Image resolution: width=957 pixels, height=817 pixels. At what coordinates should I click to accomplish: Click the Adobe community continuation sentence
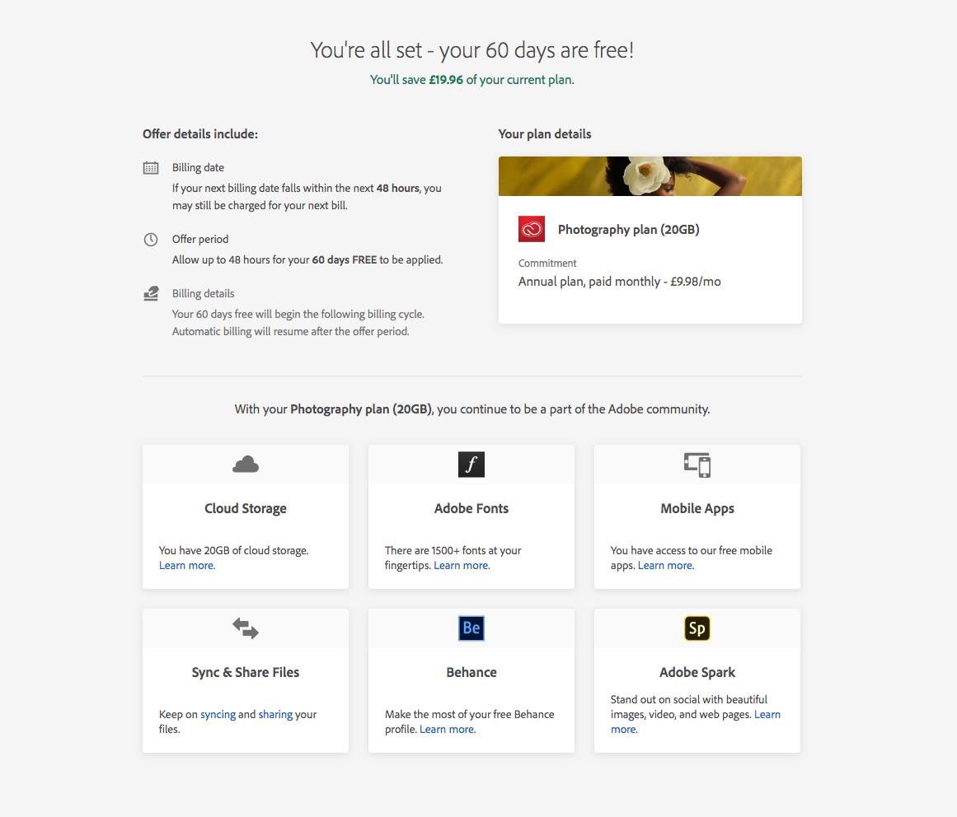click(x=471, y=409)
